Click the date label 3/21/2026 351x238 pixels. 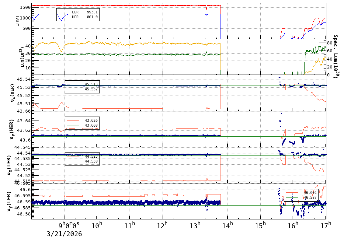(x=64, y=234)
